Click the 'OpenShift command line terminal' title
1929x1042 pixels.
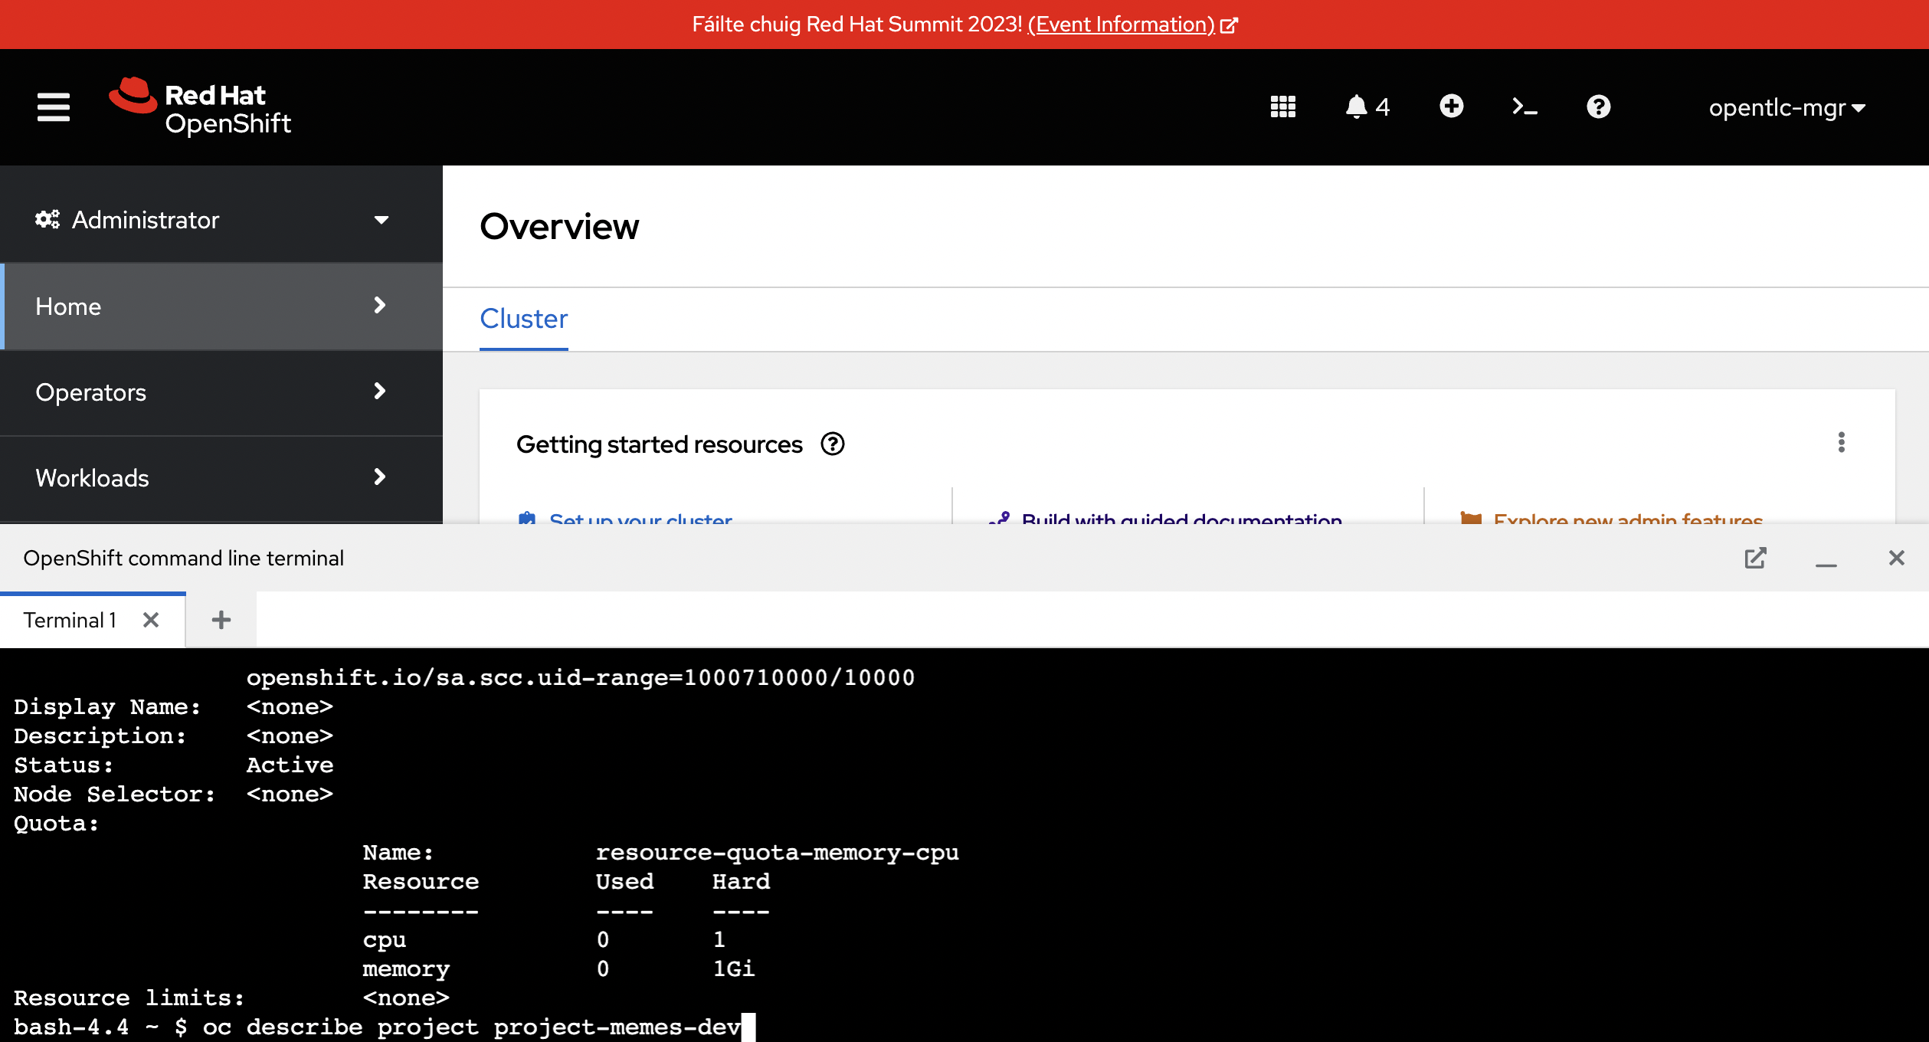click(x=184, y=558)
